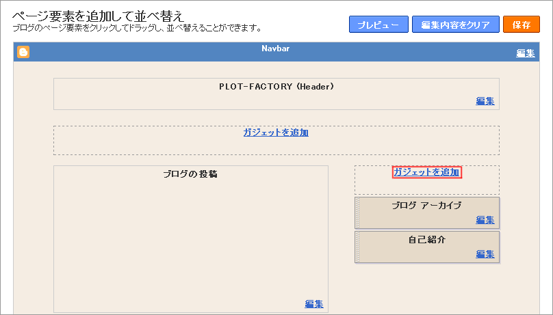Select the ブログ アーカイブ gadget title
The height and width of the screenshot is (315, 553).
[x=426, y=206]
